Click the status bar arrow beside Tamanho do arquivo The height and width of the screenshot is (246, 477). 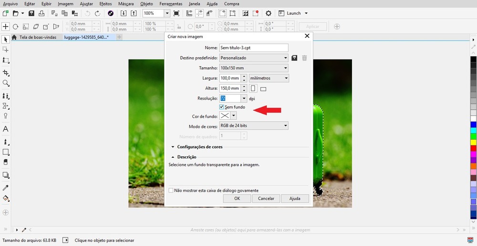65,240
